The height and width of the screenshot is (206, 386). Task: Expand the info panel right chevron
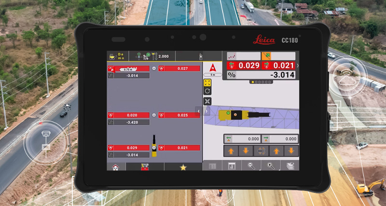pyautogui.click(x=297, y=65)
